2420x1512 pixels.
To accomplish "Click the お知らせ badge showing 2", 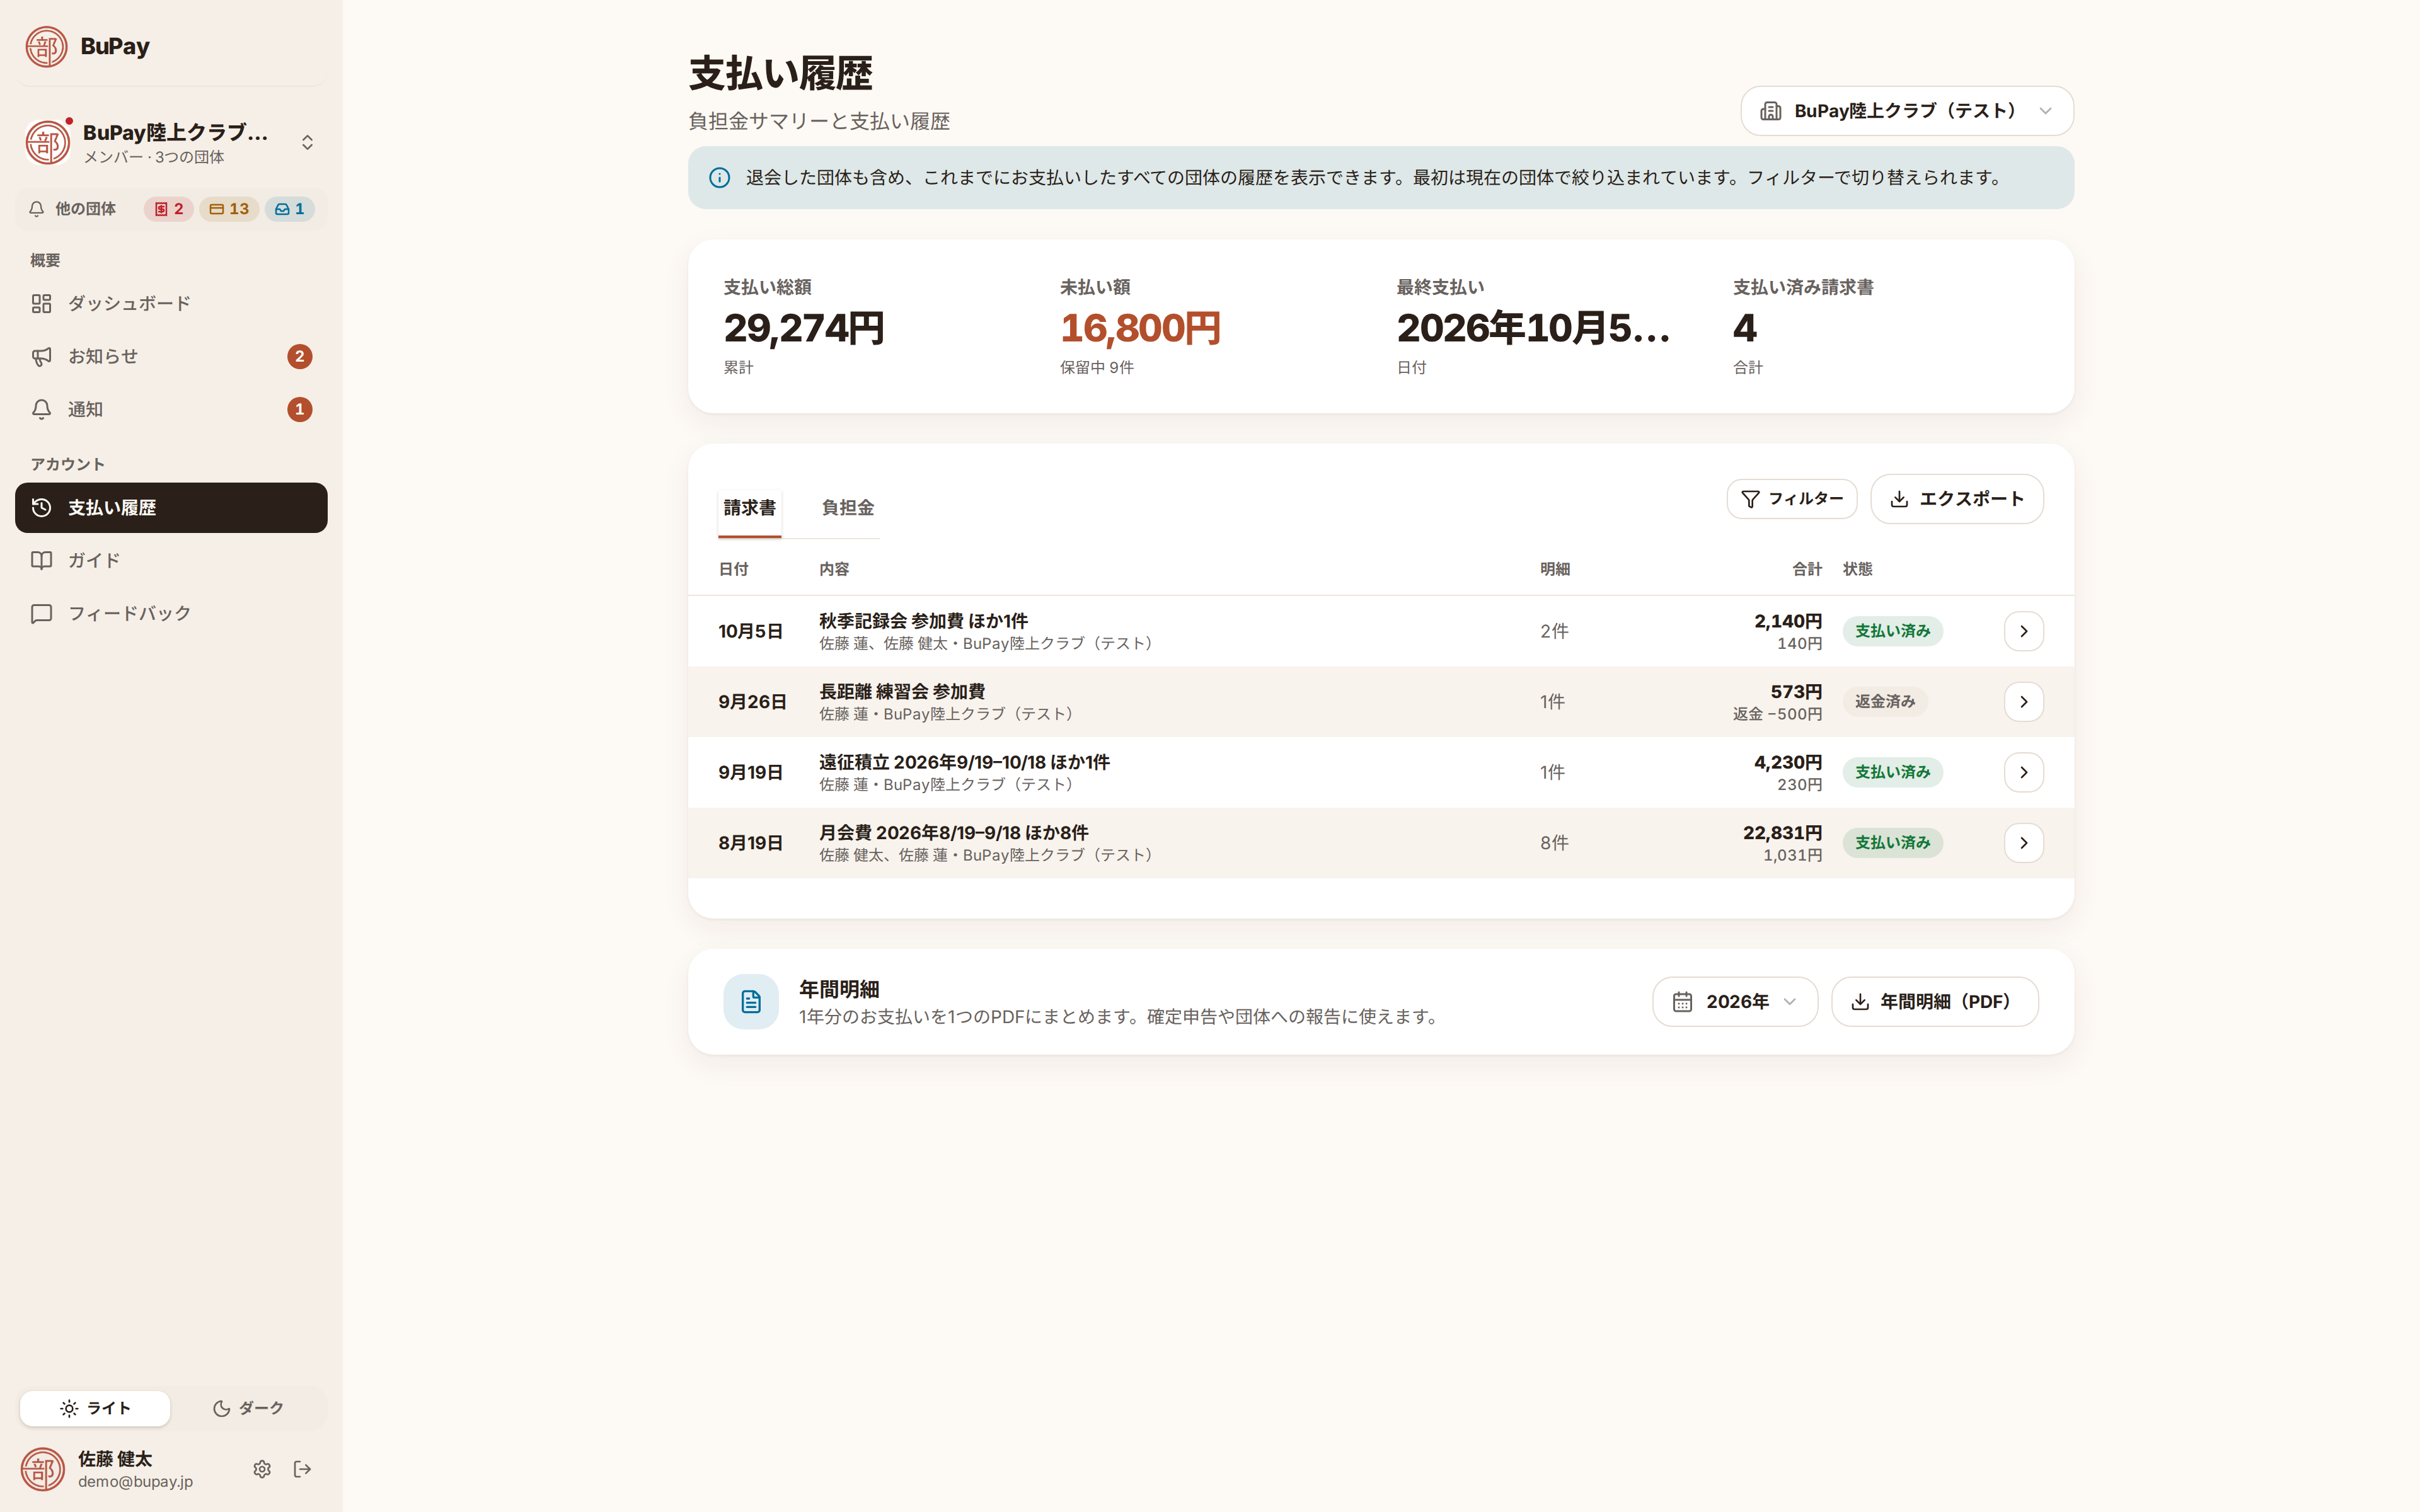I will (299, 357).
